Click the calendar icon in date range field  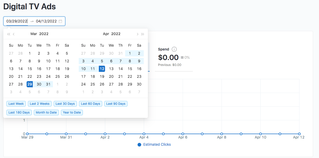(x=60, y=21)
